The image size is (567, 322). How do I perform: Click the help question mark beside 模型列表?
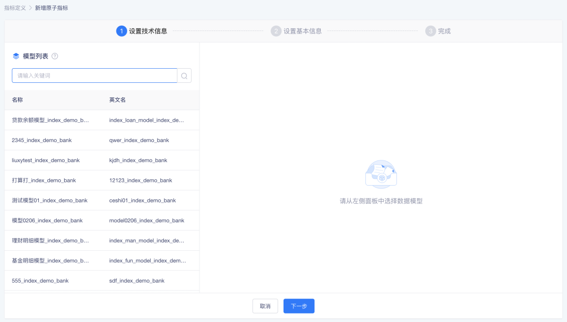(55, 56)
